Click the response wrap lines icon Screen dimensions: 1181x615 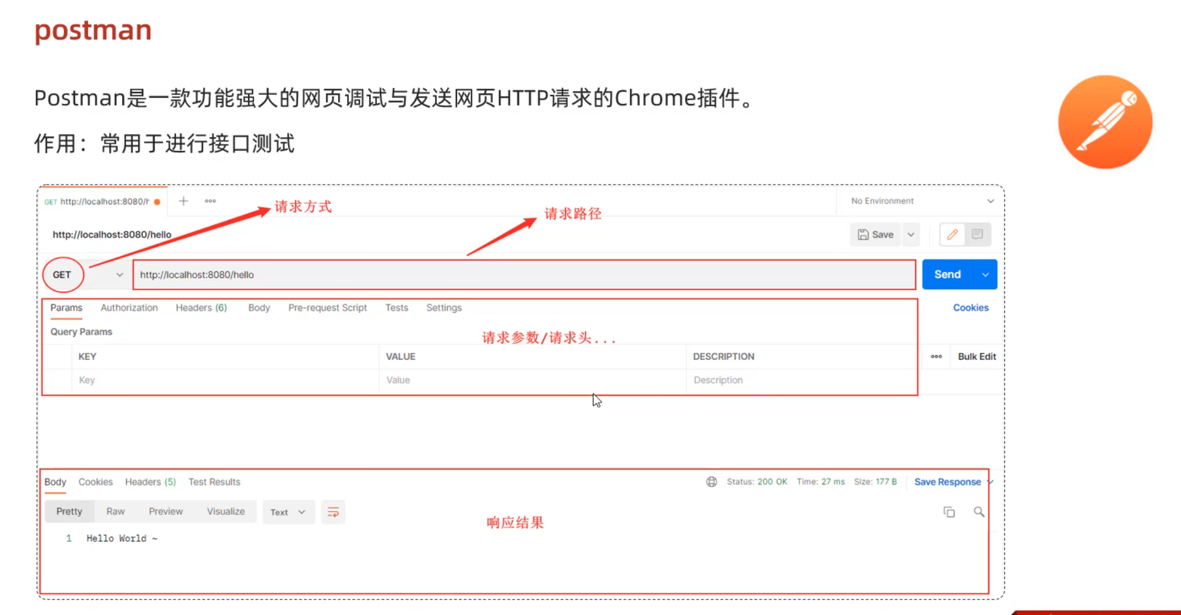tap(333, 512)
